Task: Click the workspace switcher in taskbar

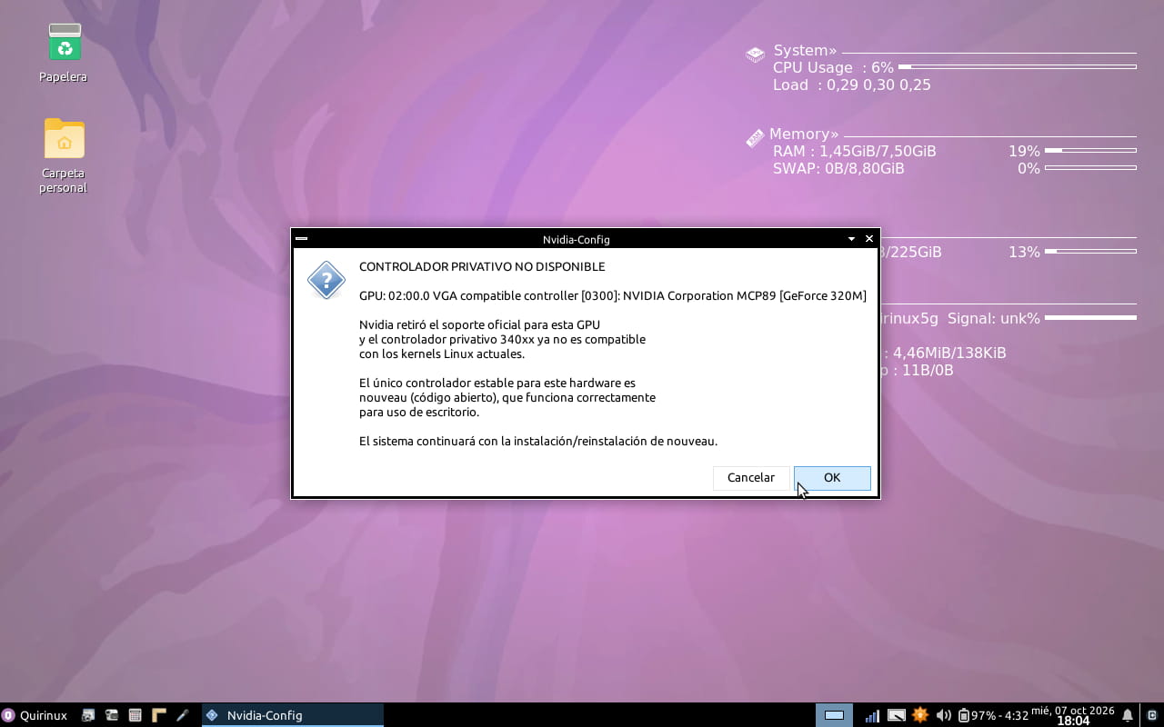Action: pyautogui.click(x=834, y=715)
